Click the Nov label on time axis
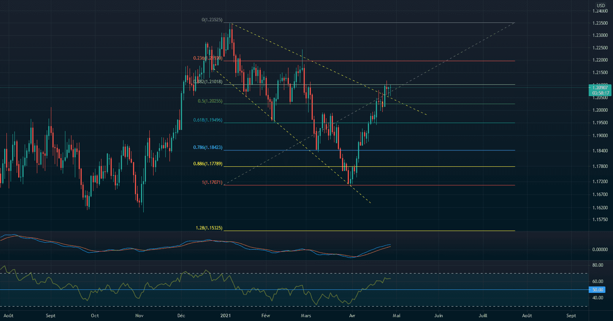Image resolution: width=613 pixels, height=321 pixels. (x=139, y=316)
